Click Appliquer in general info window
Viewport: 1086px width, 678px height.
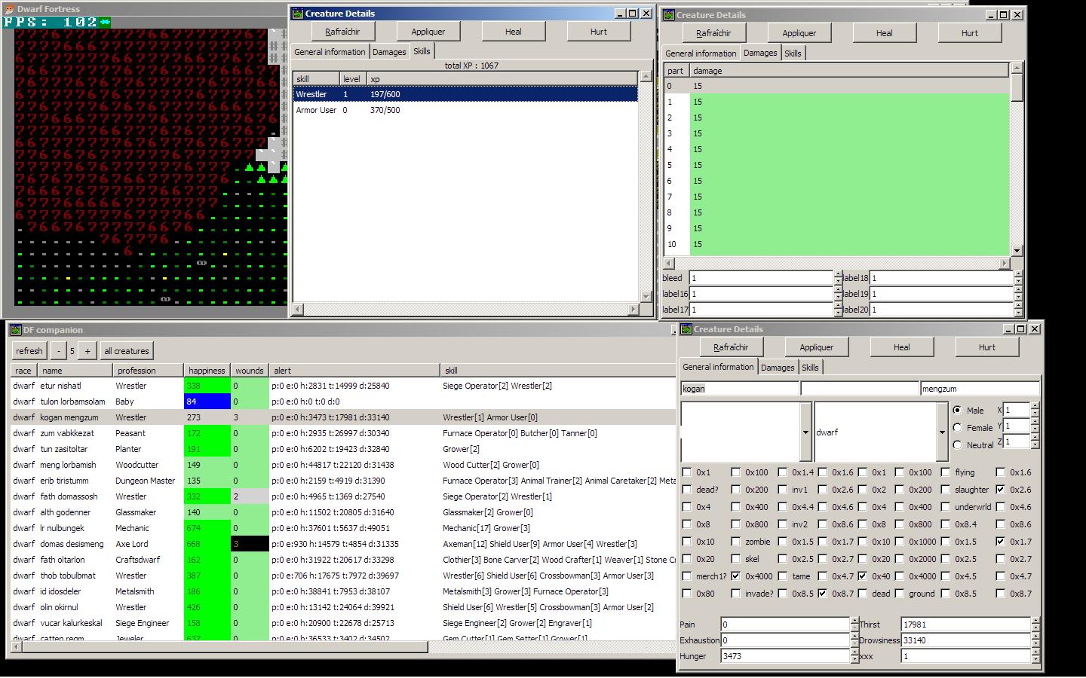[816, 347]
